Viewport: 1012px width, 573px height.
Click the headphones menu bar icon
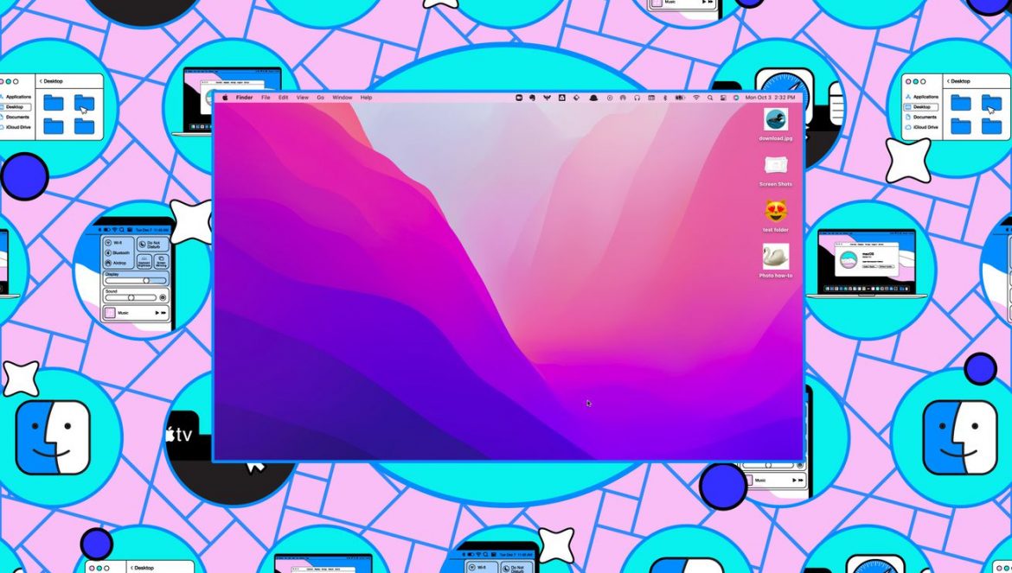coord(637,98)
